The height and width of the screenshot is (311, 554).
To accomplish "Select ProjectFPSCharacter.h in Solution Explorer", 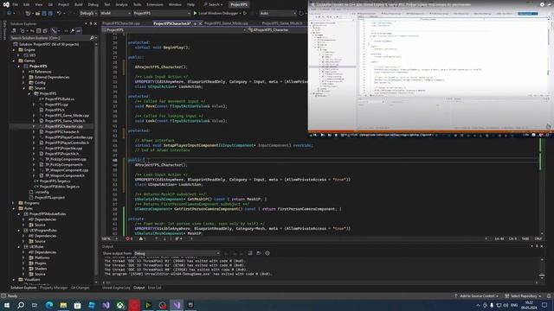I will pyautogui.click(x=61, y=132).
